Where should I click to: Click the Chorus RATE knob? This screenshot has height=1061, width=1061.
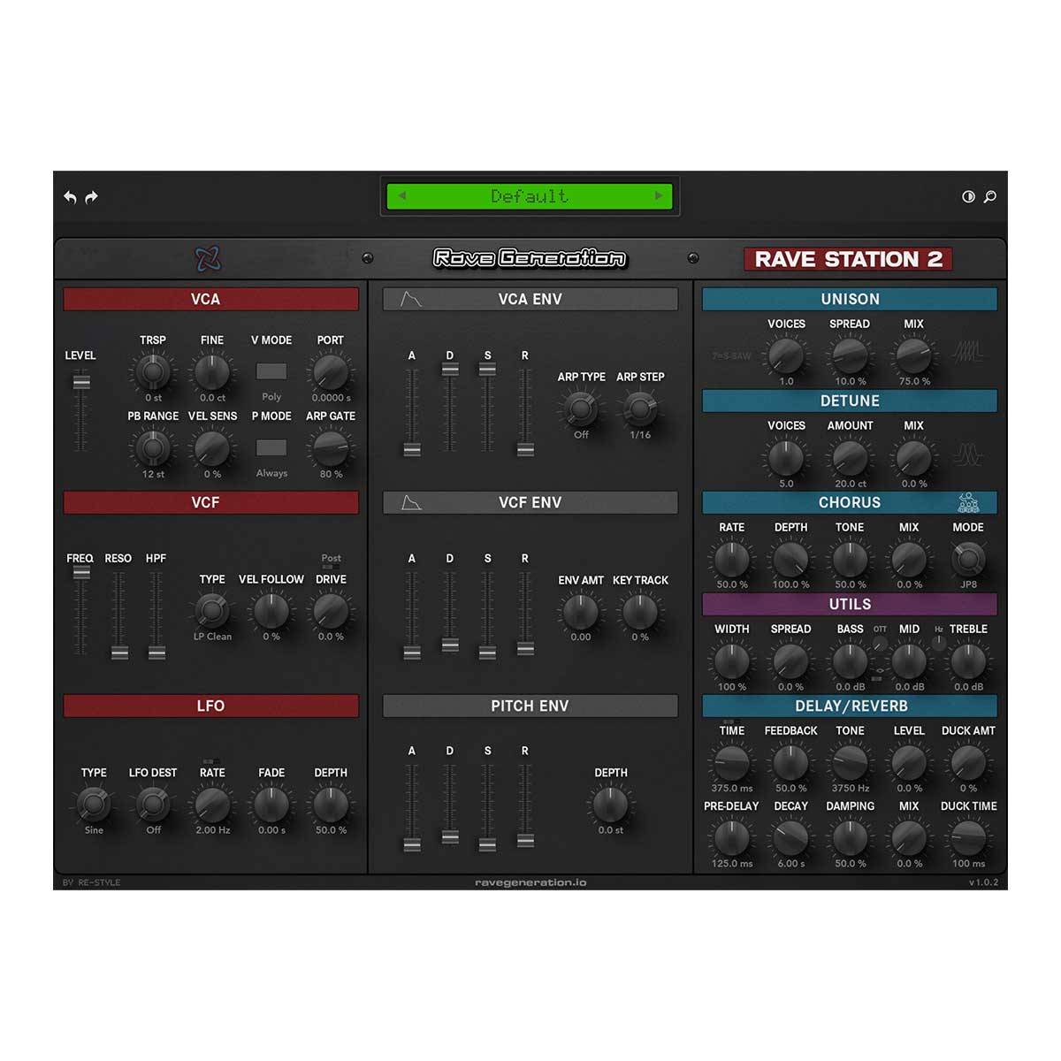pos(731,559)
